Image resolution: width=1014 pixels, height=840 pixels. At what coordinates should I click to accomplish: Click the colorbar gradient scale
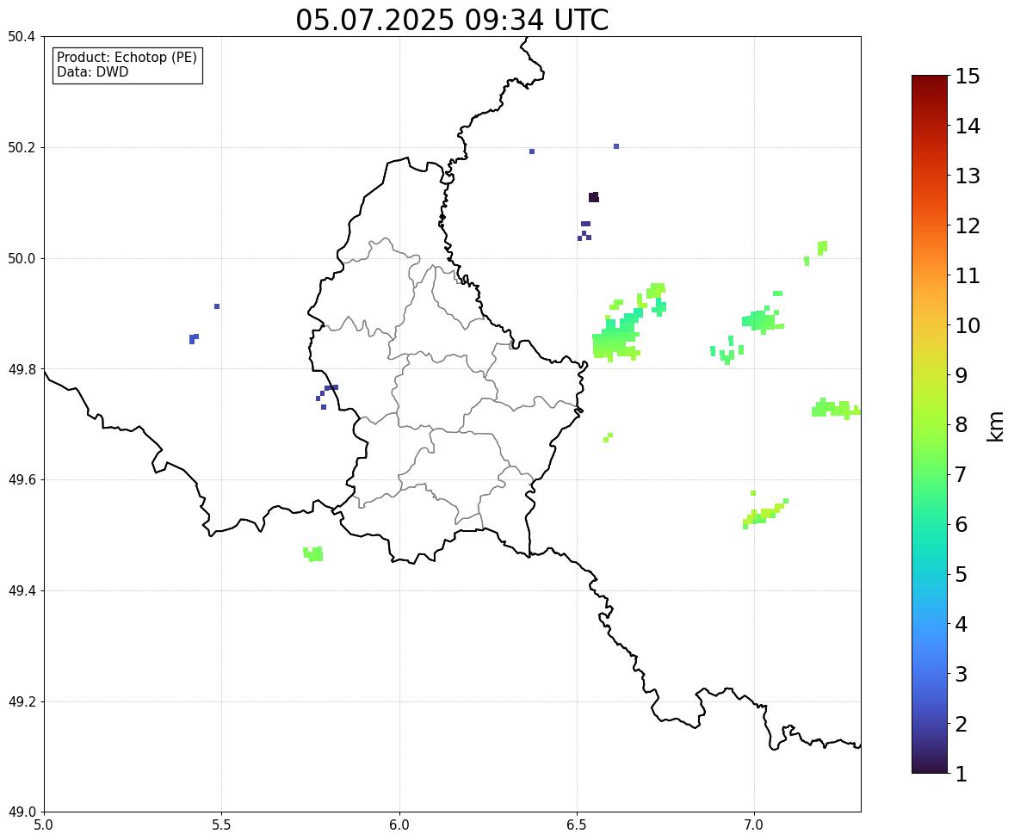[x=930, y=424]
